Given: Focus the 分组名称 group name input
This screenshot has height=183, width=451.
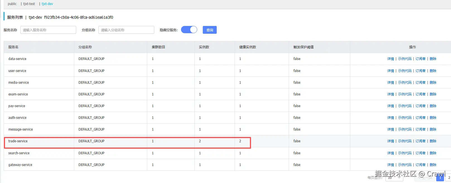Looking at the screenshot, I should click(126, 30).
